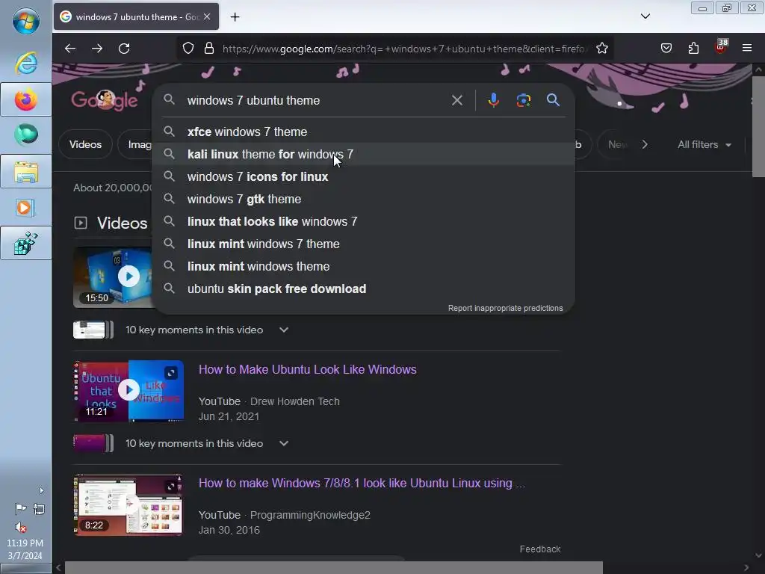Choose suggestion windows 7 gtk theme
The height and width of the screenshot is (574, 765).
pos(364,199)
